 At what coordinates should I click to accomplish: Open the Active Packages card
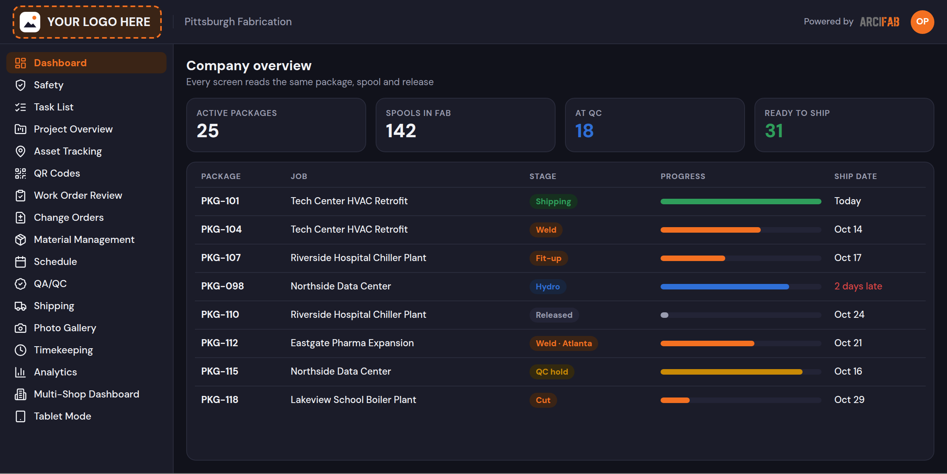[x=276, y=125]
